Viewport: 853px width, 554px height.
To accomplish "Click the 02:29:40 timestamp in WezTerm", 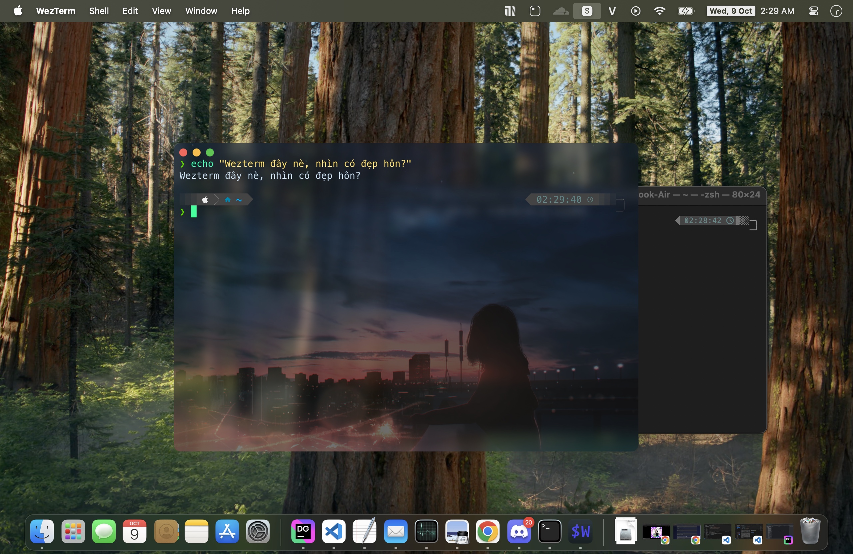I will [x=559, y=199].
